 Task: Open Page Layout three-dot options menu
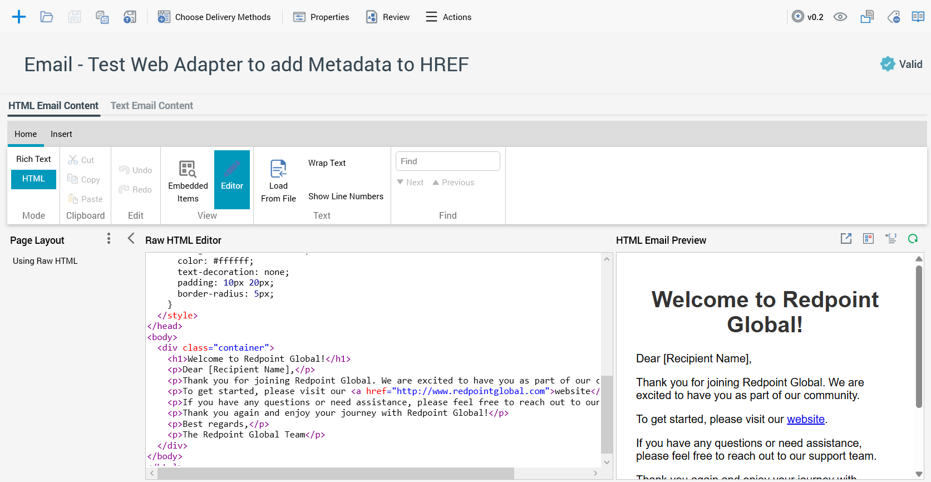[109, 239]
